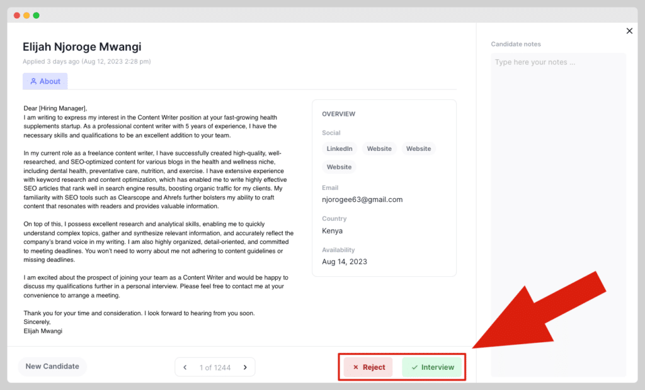Click the green macOS zoom button
Viewport: 645px width, 390px height.
(x=36, y=15)
